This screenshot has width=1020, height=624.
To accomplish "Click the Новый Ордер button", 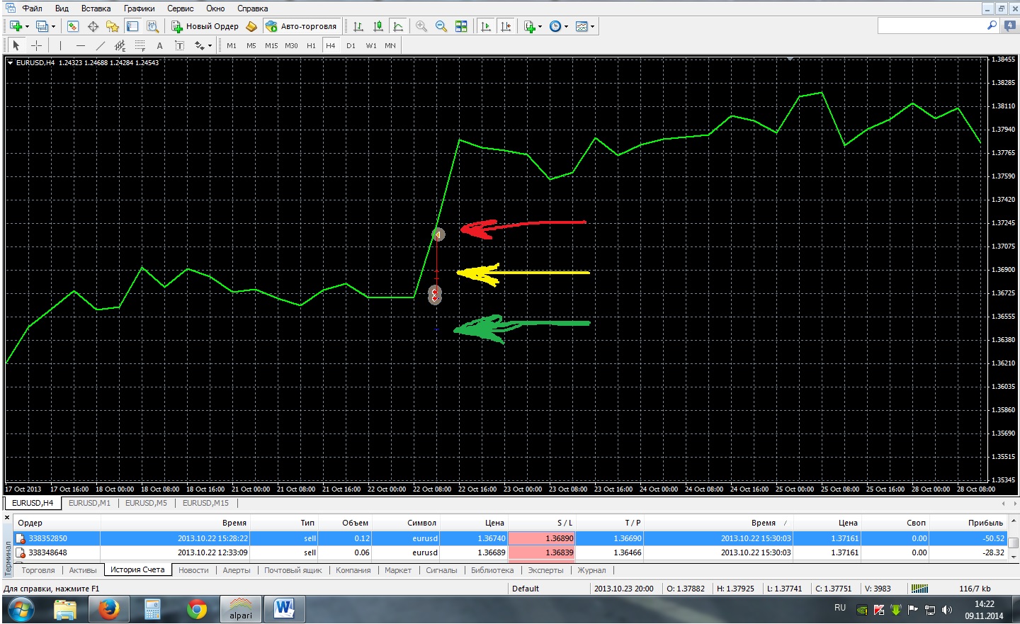I will (x=205, y=26).
